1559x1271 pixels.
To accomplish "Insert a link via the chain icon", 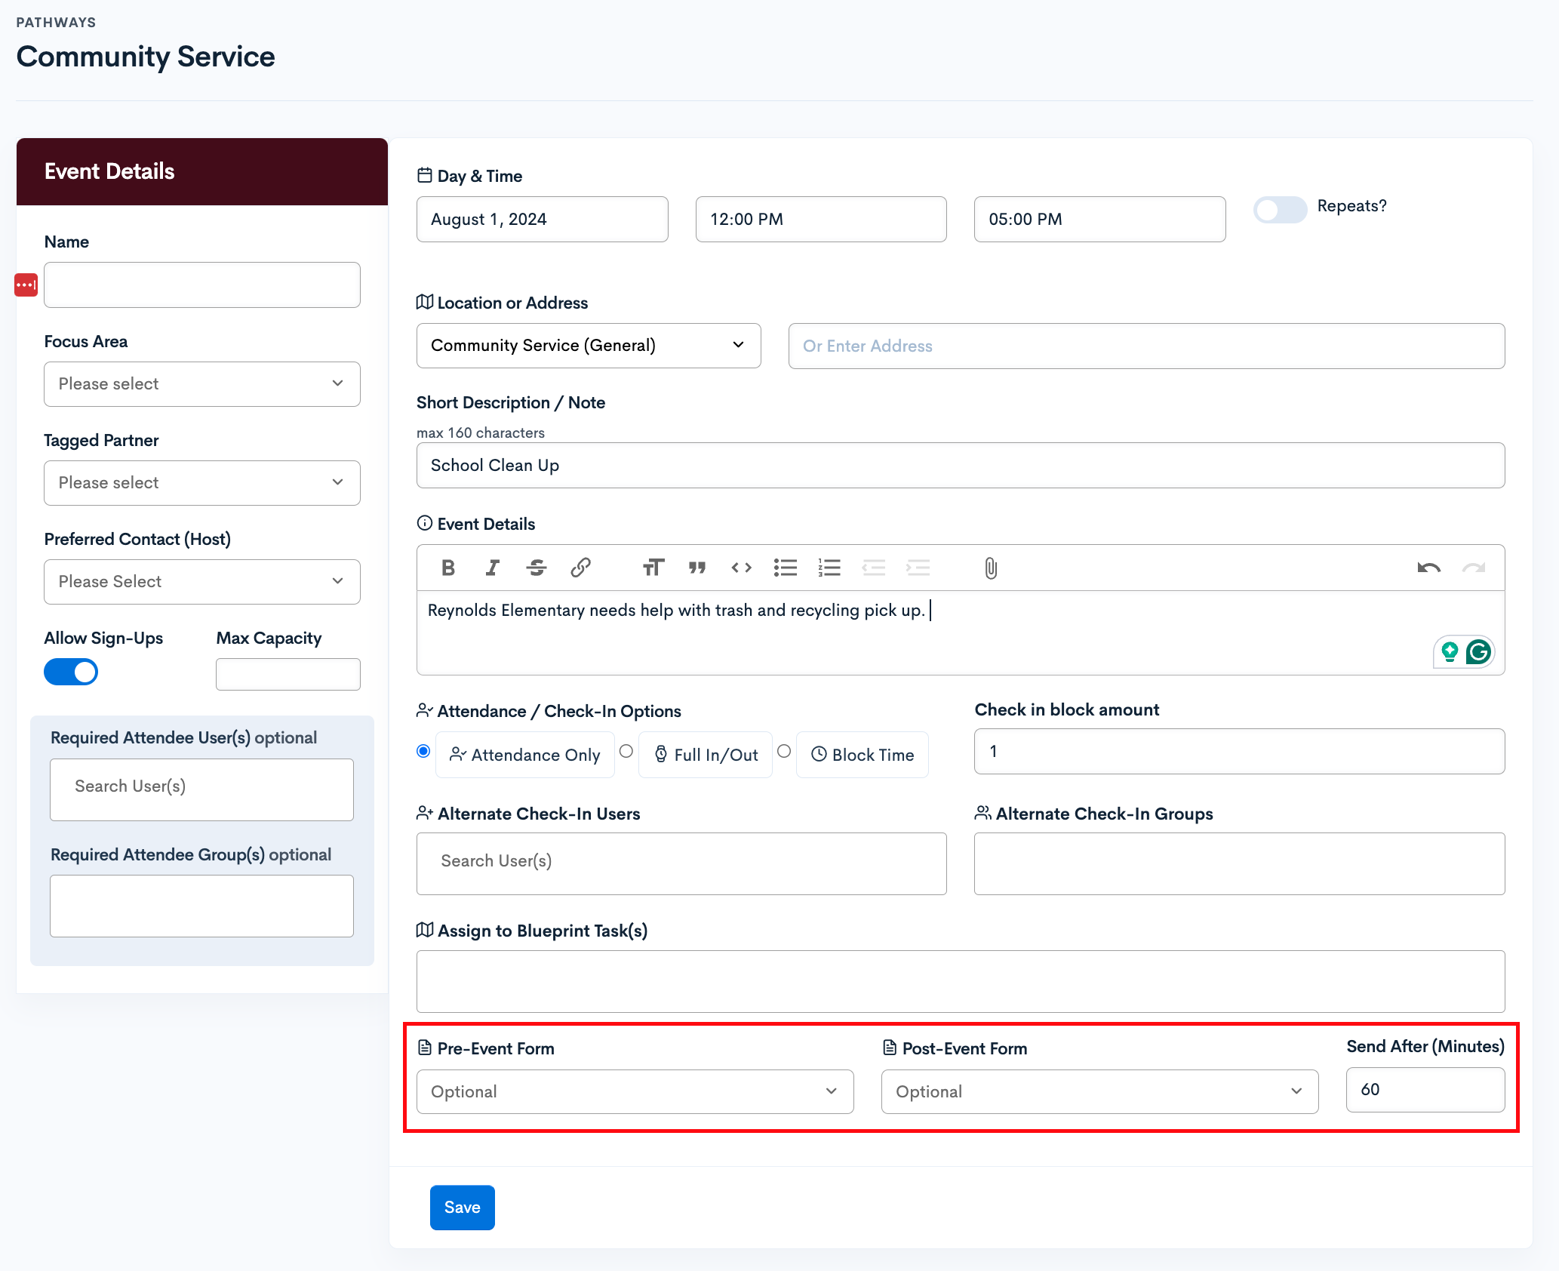I will [580, 568].
